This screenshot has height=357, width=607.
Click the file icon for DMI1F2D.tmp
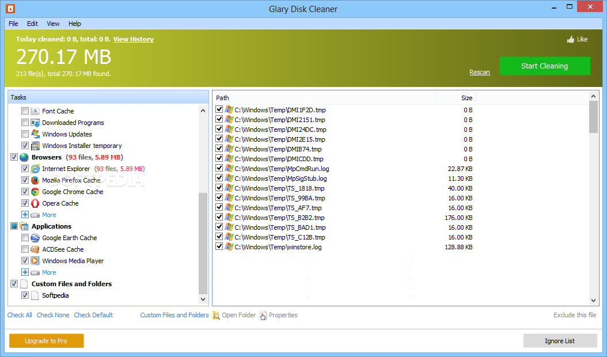point(229,110)
